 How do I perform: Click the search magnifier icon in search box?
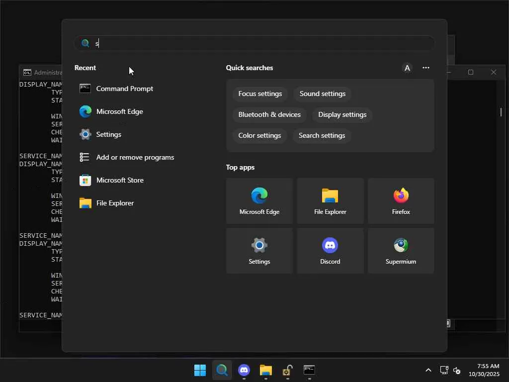[85, 43]
